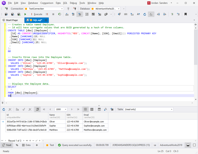198x154 pixels.
Task: Switch the results to card view
Action: 92,109
